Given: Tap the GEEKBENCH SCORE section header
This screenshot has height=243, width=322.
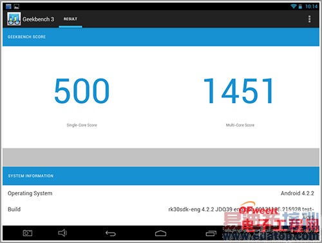Looking at the screenshot, I should pyautogui.click(x=161, y=37).
